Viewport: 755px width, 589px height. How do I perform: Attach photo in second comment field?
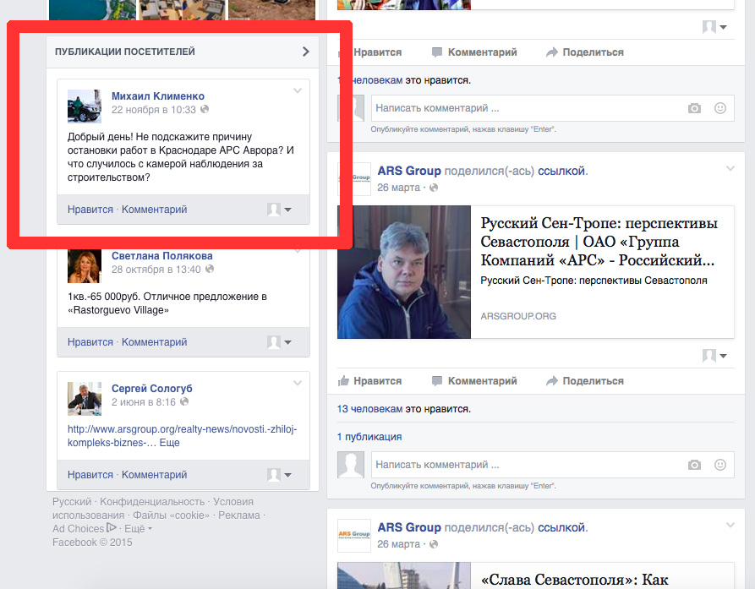coord(694,465)
